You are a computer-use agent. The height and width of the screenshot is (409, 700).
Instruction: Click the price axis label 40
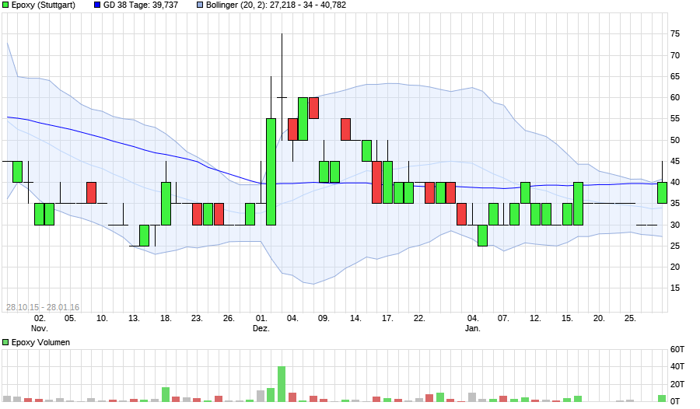coord(675,182)
